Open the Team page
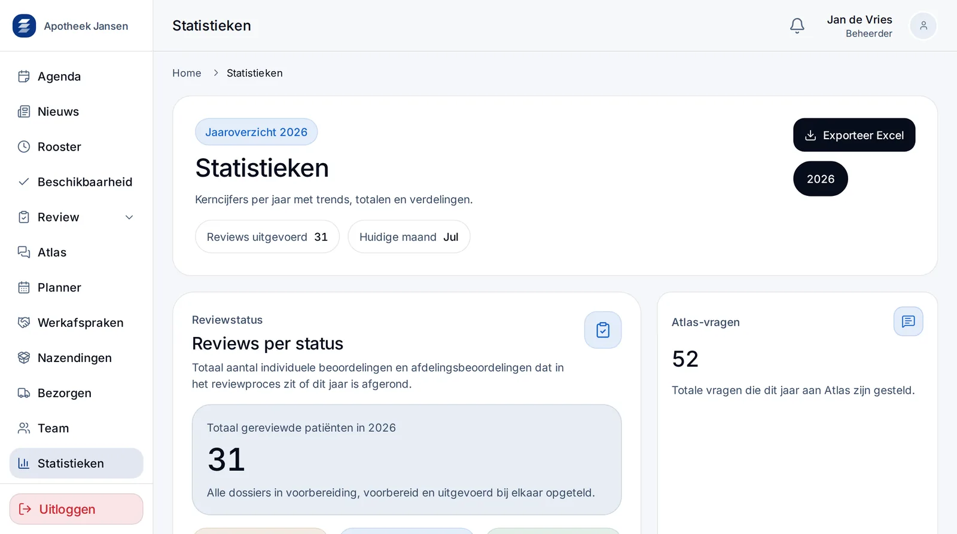 click(x=77, y=428)
